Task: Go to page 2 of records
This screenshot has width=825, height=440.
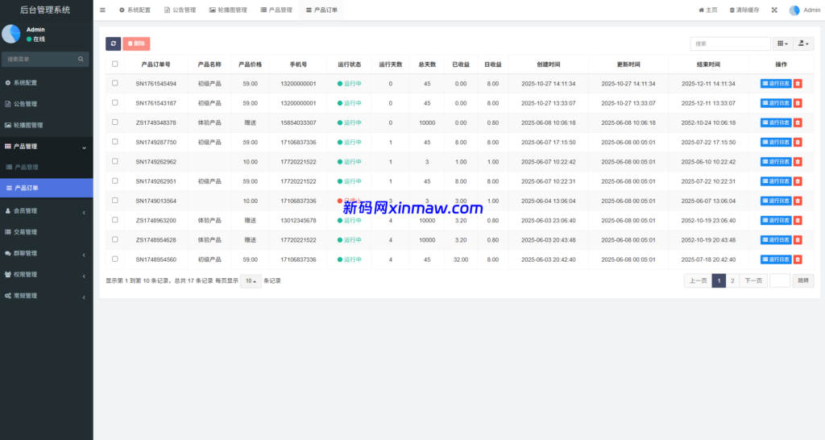Action: point(732,281)
